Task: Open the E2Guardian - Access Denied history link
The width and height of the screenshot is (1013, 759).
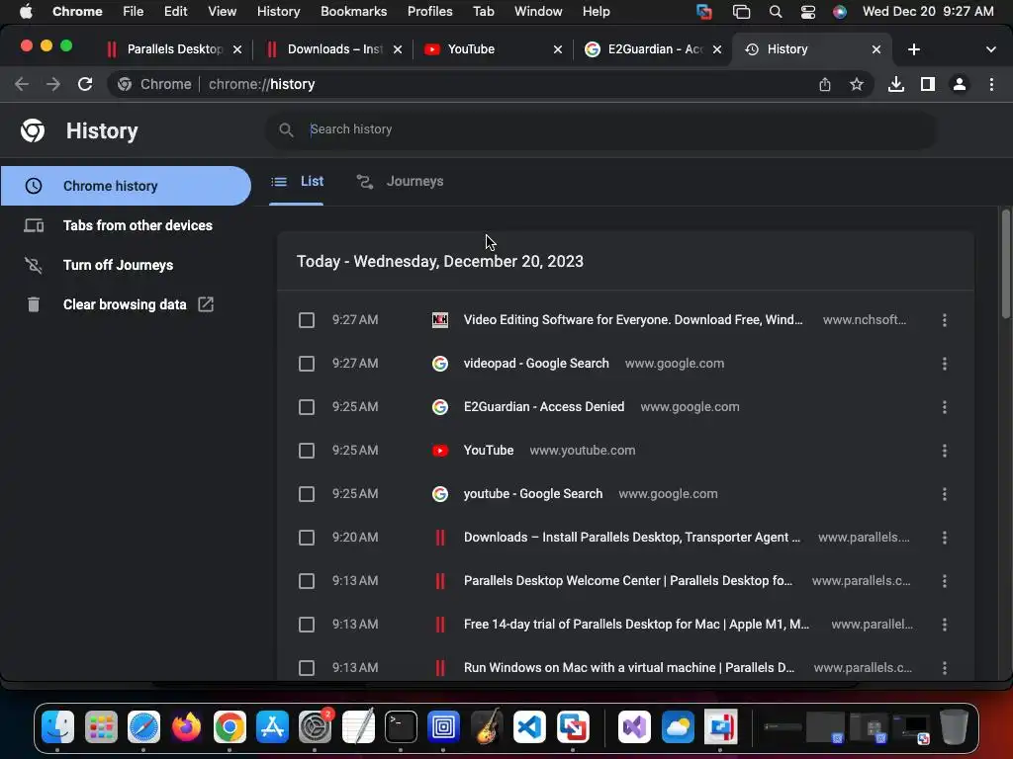Action: pyautogui.click(x=544, y=407)
